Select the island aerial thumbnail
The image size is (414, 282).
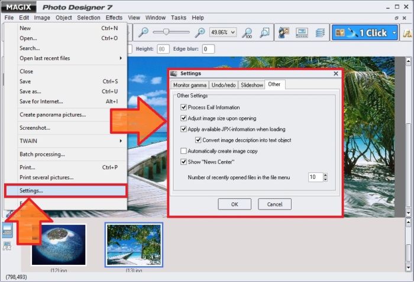point(59,245)
